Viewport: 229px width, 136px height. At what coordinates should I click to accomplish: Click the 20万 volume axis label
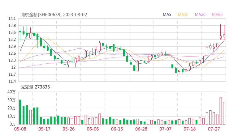tap(11, 108)
